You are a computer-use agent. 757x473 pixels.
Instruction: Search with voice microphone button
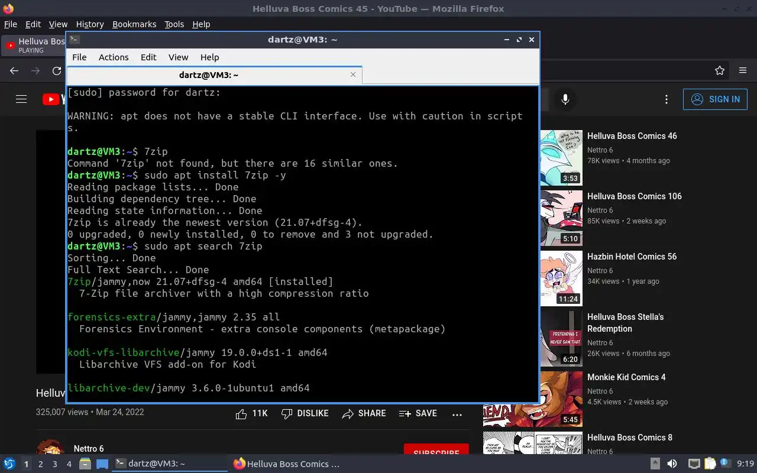(565, 99)
